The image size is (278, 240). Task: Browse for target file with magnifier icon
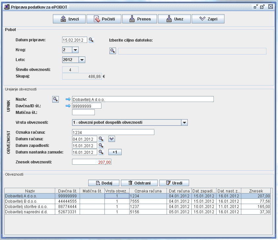113,51
